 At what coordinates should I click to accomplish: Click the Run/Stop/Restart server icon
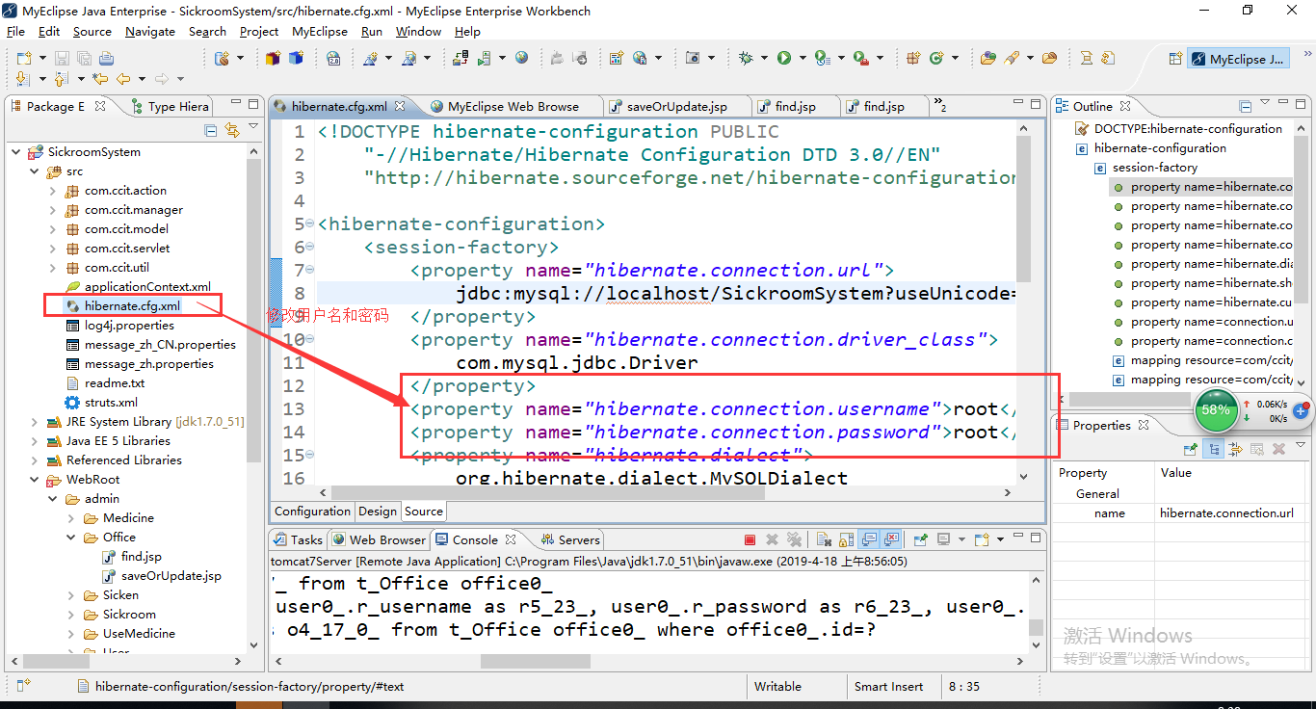[x=484, y=59]
